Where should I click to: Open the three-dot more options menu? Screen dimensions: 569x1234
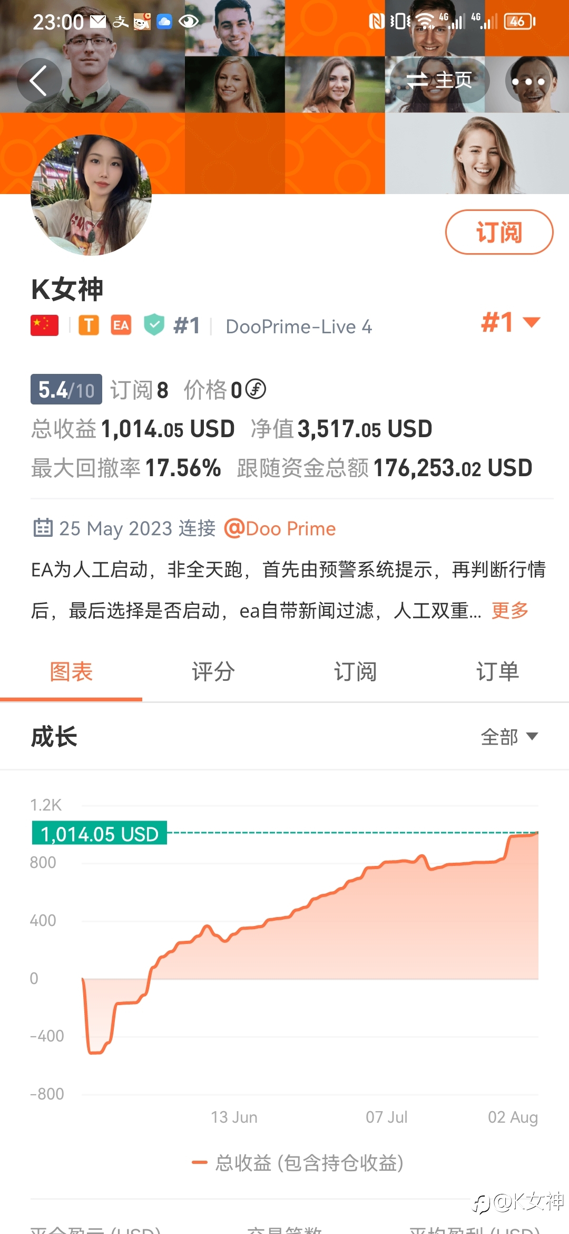click(x=528, y=81)
